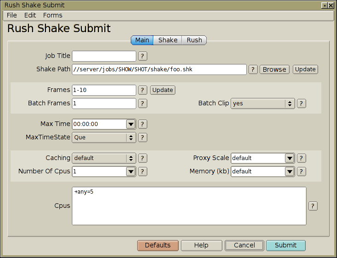This screenshot has width=337, height=258.
Task: Maximize the Rush Shake Submit window
Action: click(x=325, y=6)
